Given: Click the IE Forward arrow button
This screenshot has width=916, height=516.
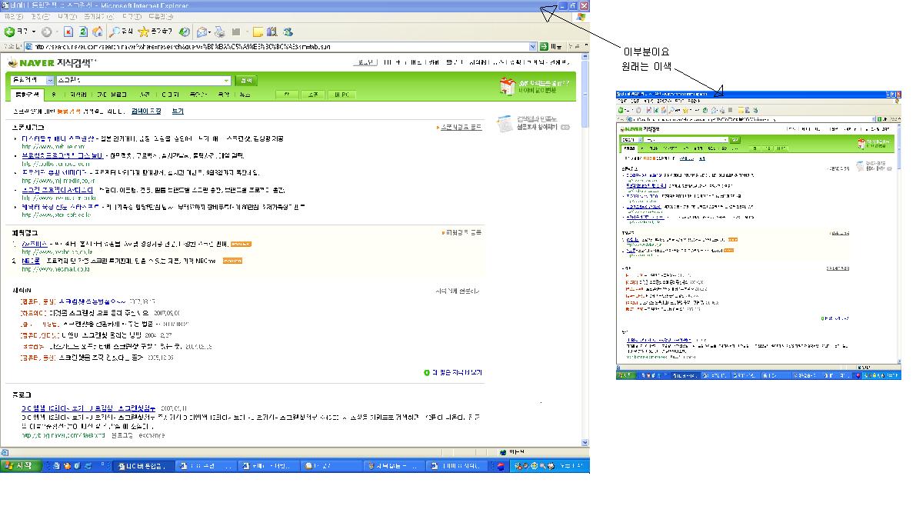Looking at the screenshot, I should pos(47,32).
